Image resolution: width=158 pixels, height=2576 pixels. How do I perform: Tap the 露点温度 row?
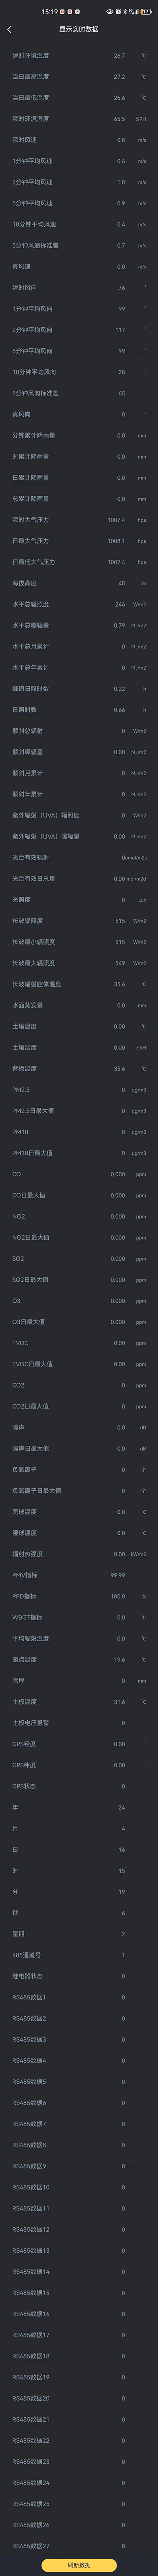coord(79,1660)
